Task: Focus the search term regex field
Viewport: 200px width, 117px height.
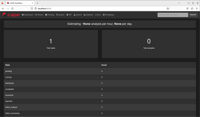Action: coord(172,15)
